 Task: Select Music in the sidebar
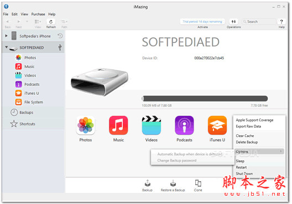(x=29, y=67)
